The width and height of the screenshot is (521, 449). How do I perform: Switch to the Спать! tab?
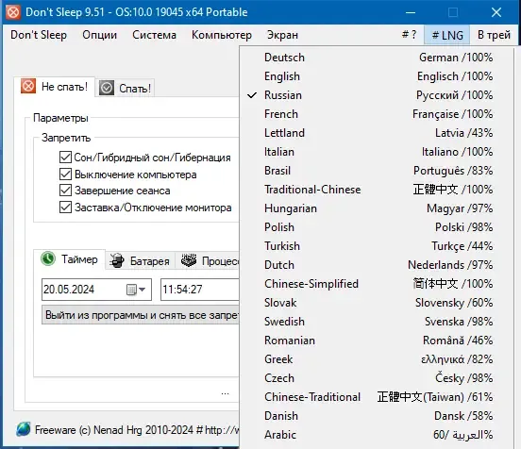(126, 89)
